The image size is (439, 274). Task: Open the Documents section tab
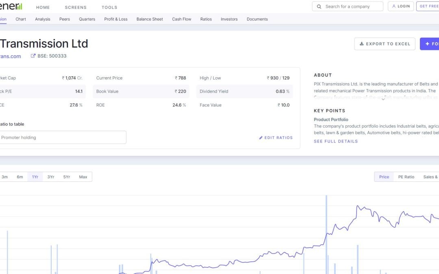coord(257,19)
